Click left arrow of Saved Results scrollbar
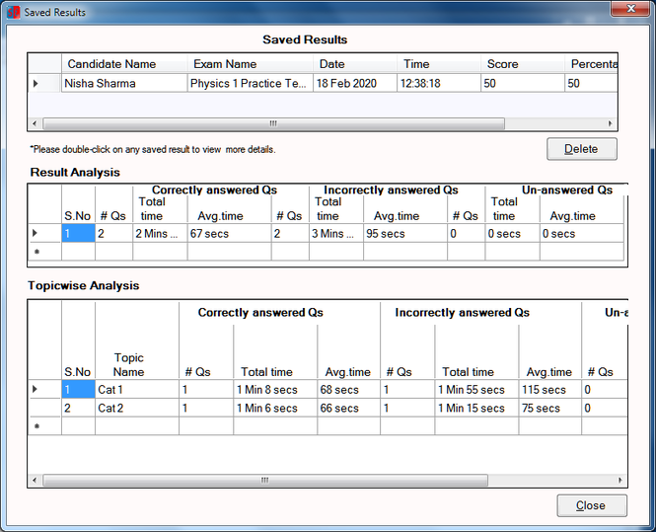Image resolution: width=656 pixels, height=532 pixels. point(35,123)
